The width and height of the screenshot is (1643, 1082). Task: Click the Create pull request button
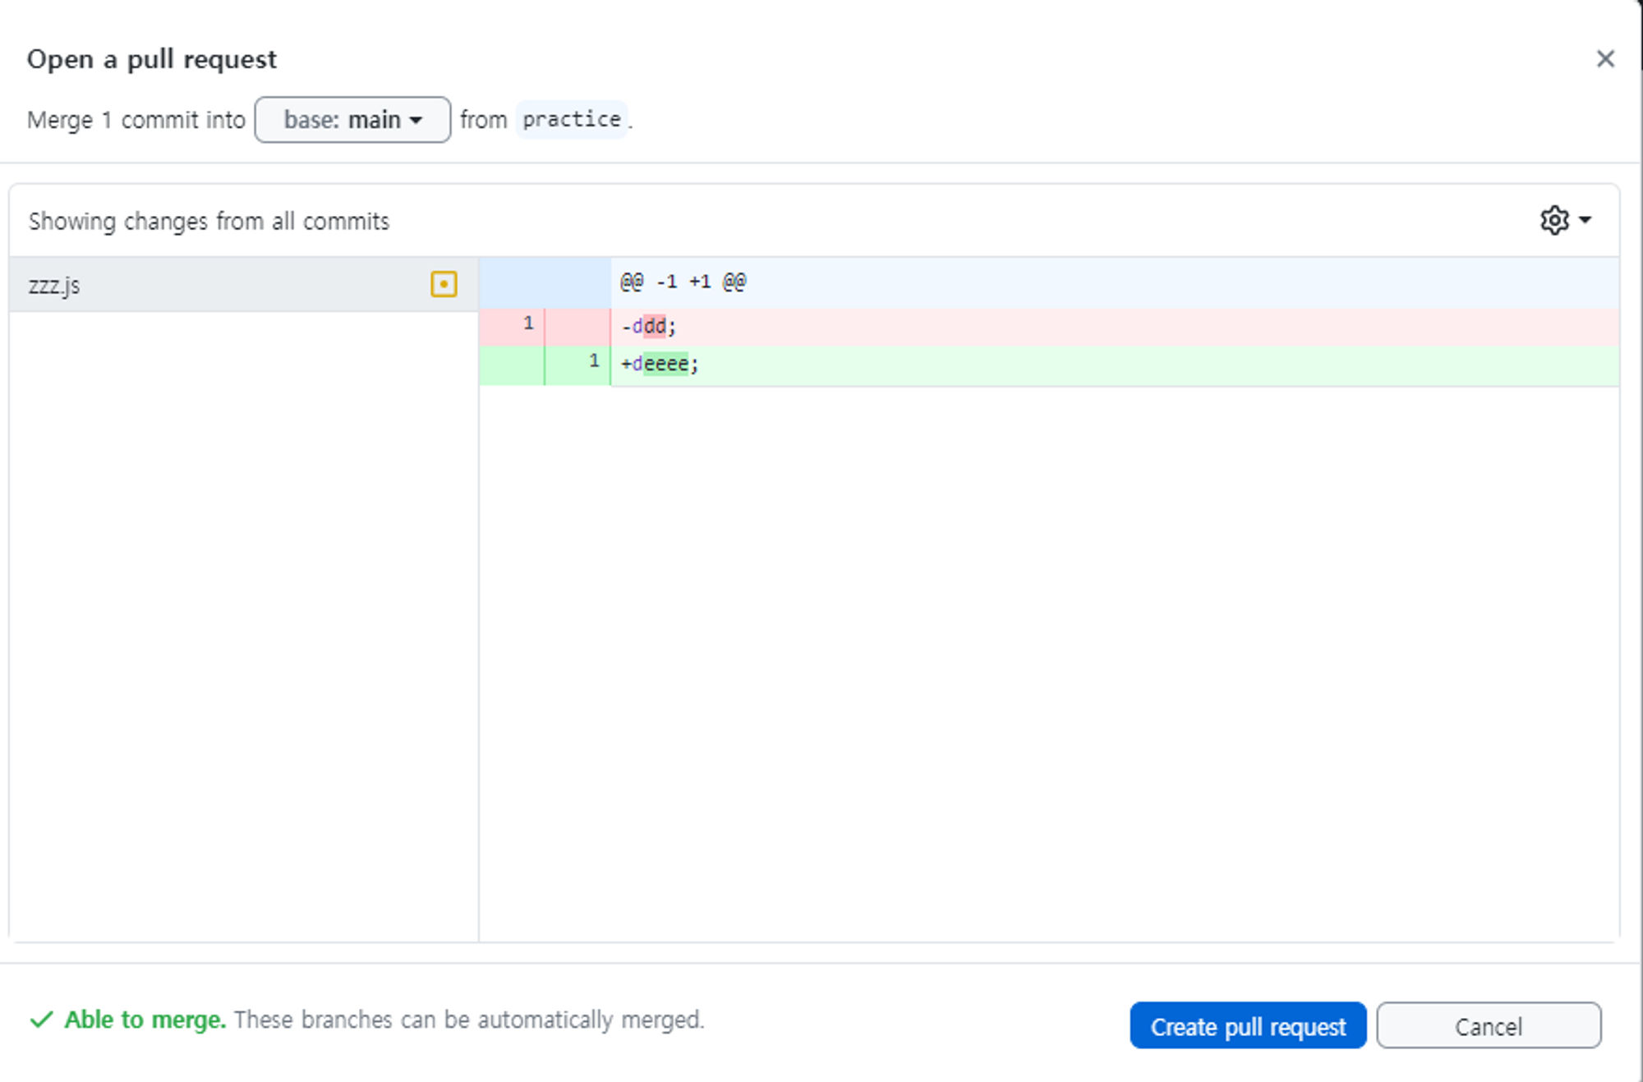(1248, 1025)
